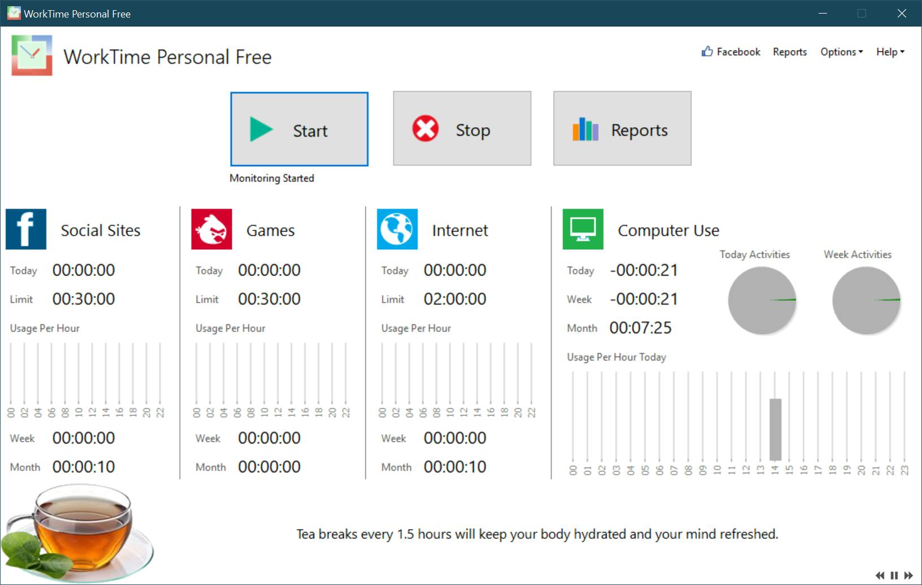Click the Computer Use Week value -00:00:21
922x585 pixels.
pyautogui.click(x=644, y=299)
